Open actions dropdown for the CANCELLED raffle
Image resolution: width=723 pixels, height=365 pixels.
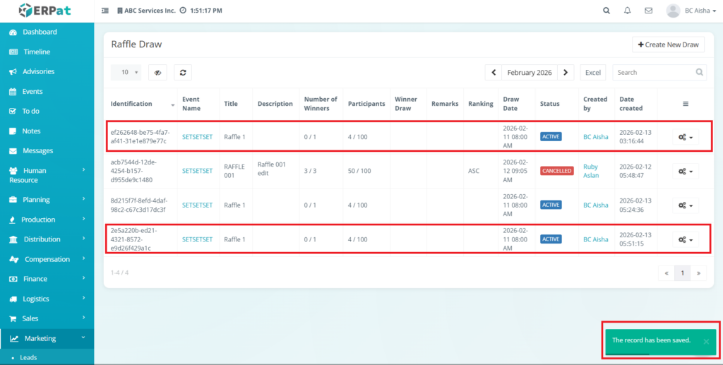(685, 171)
